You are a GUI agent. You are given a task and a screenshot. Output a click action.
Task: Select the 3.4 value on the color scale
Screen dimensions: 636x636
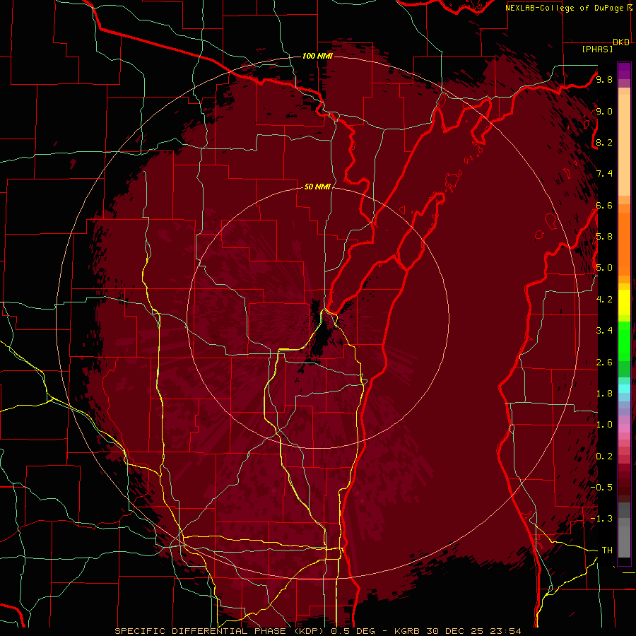point(604,330)
